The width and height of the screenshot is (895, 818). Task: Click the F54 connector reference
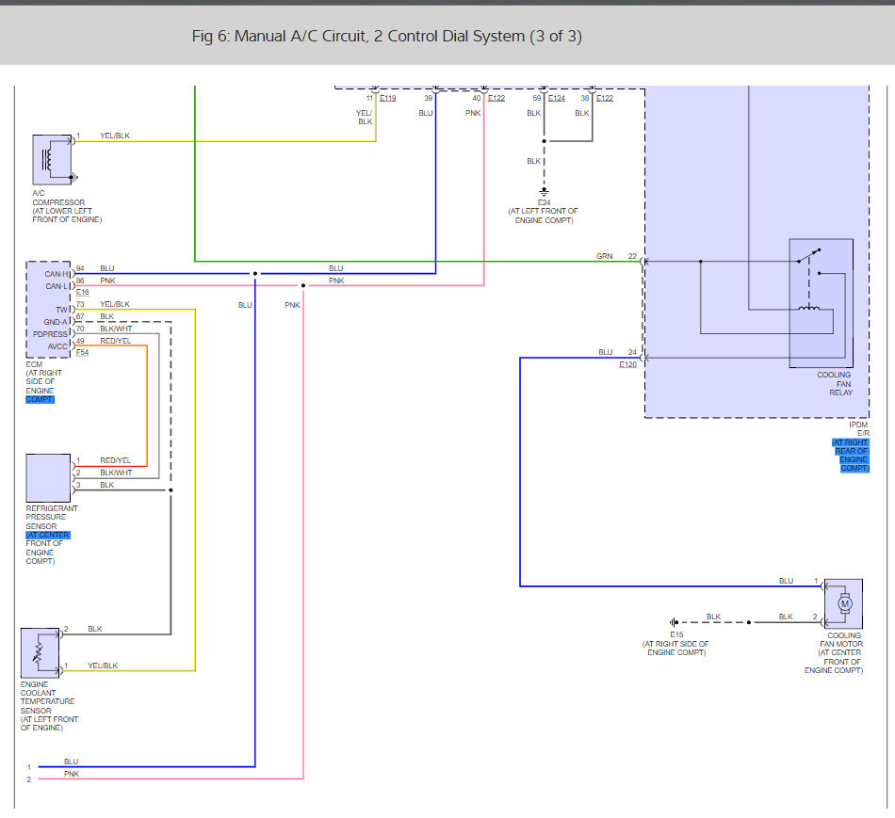point(83,353)
